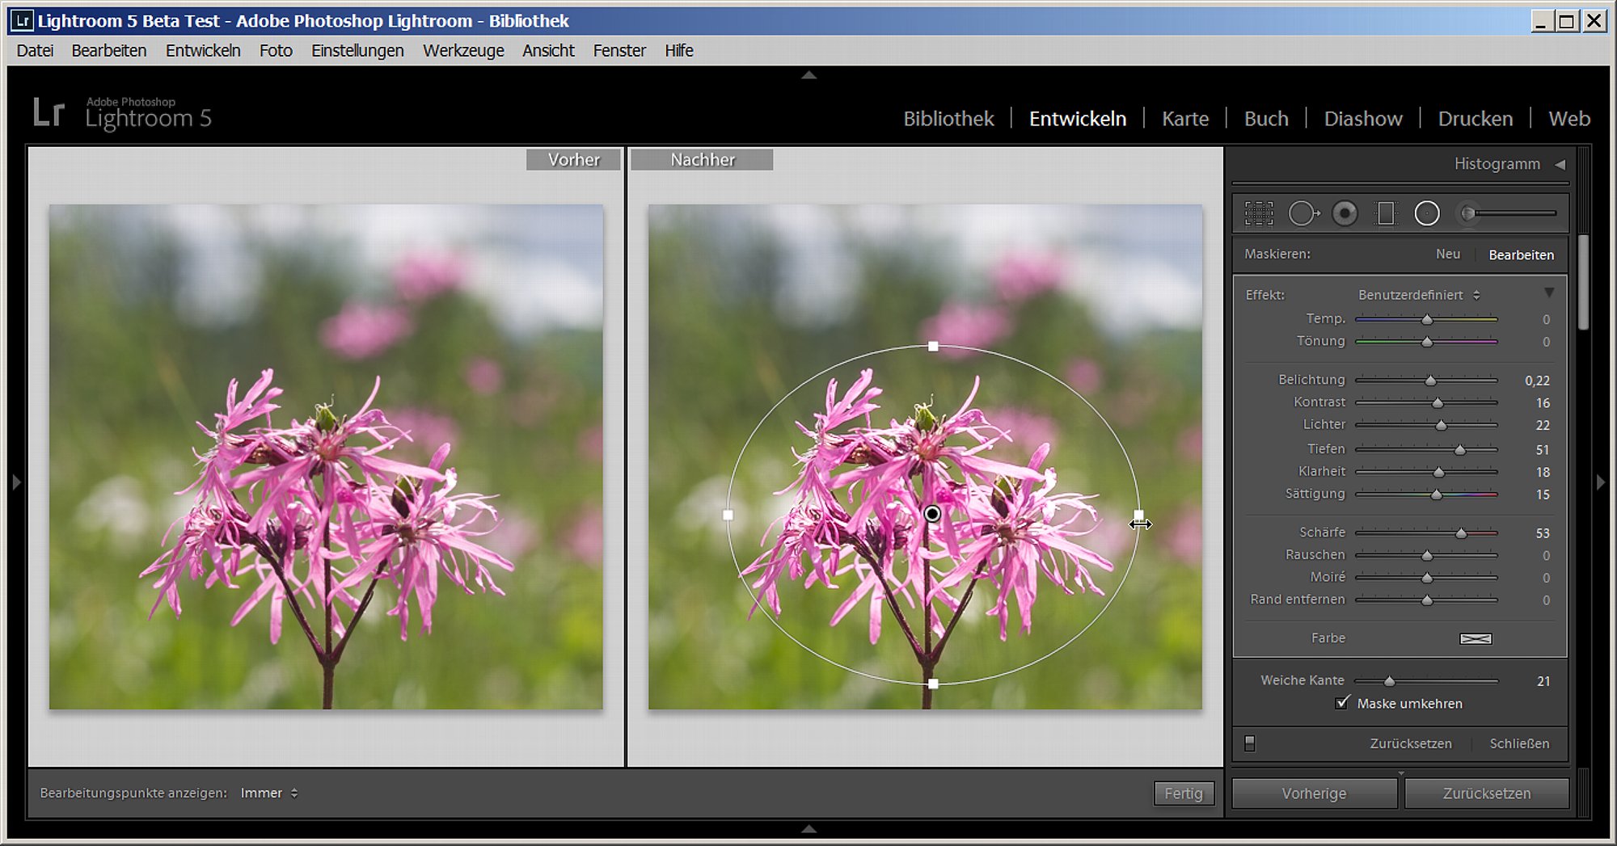Select the Adjustment Brush tool

click(x=1506, y=213)
